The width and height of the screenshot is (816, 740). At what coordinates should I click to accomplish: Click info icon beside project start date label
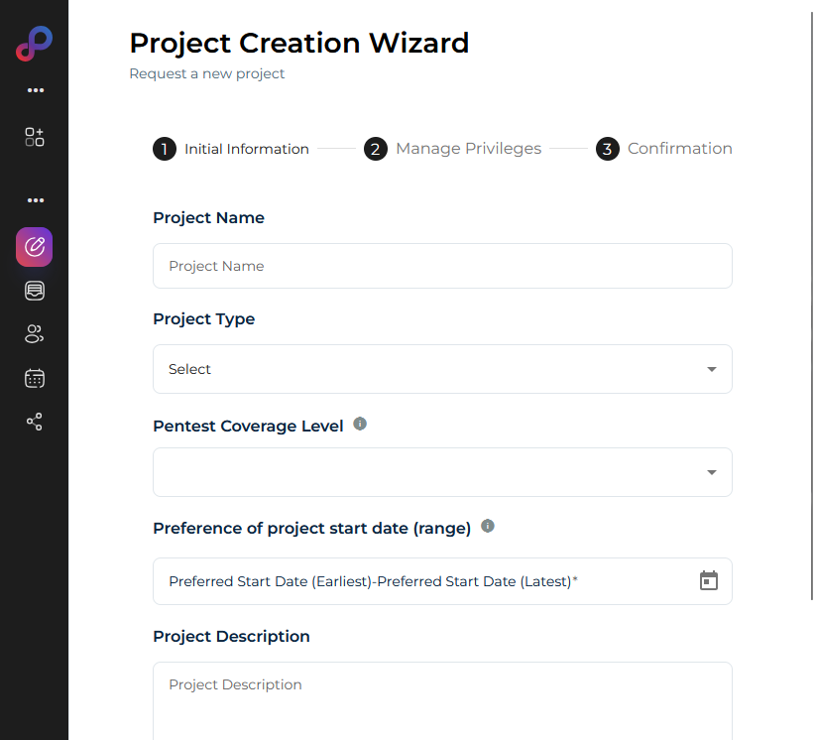[487, 526]
